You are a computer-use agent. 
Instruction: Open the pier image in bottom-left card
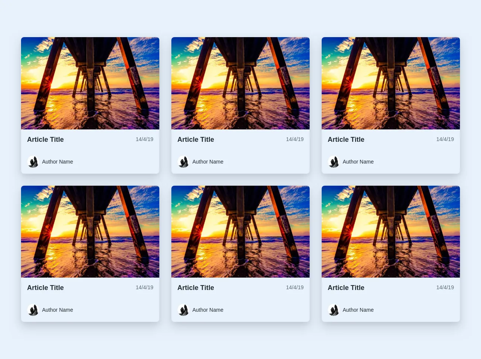[90, 231]
